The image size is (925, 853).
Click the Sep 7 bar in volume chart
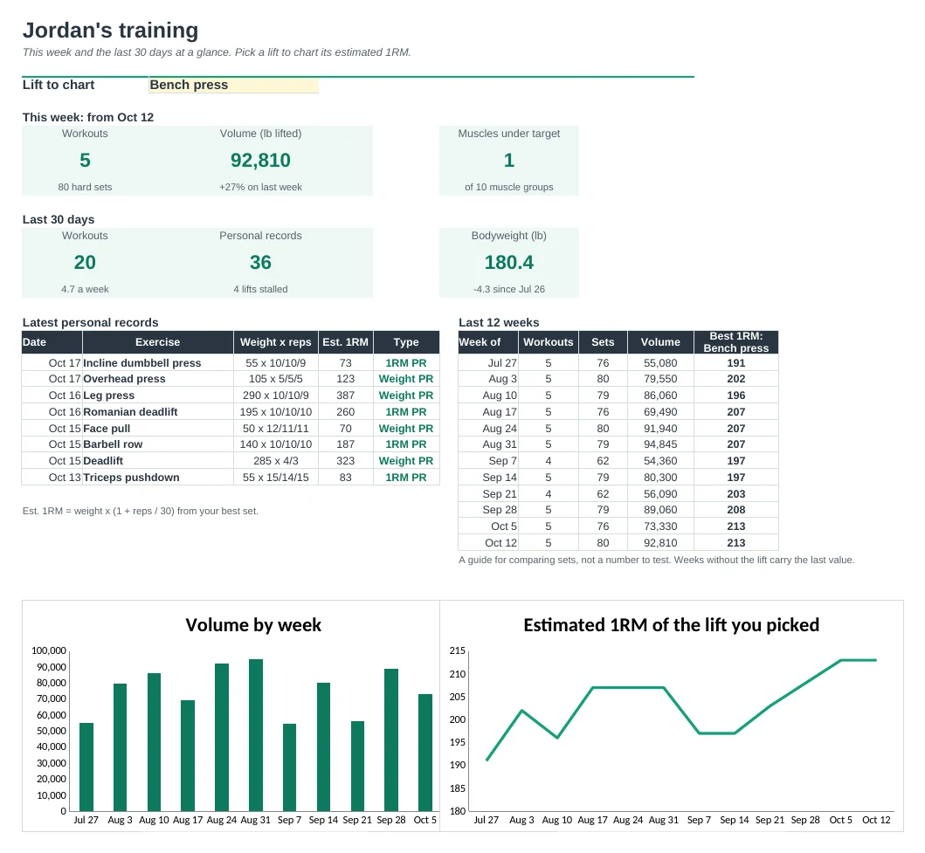(289, 767)
